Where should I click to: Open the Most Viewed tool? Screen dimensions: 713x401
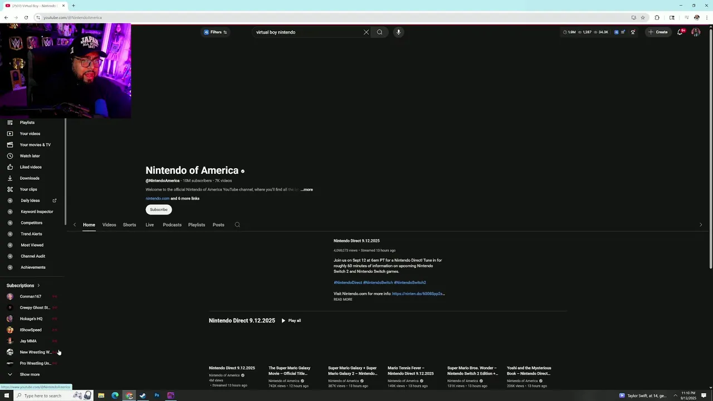[x=32, y=245]
